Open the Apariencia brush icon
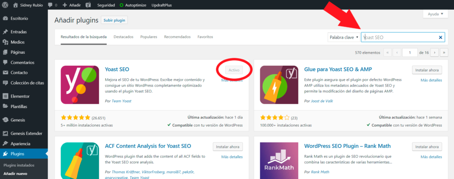This screenshot has width=454, height=179. (x=5, y=143)
